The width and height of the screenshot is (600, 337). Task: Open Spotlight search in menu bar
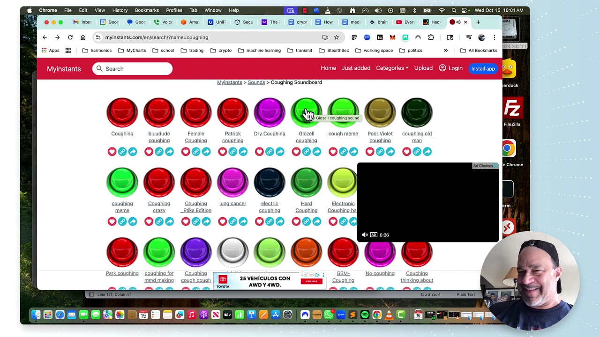coord(454,10)
